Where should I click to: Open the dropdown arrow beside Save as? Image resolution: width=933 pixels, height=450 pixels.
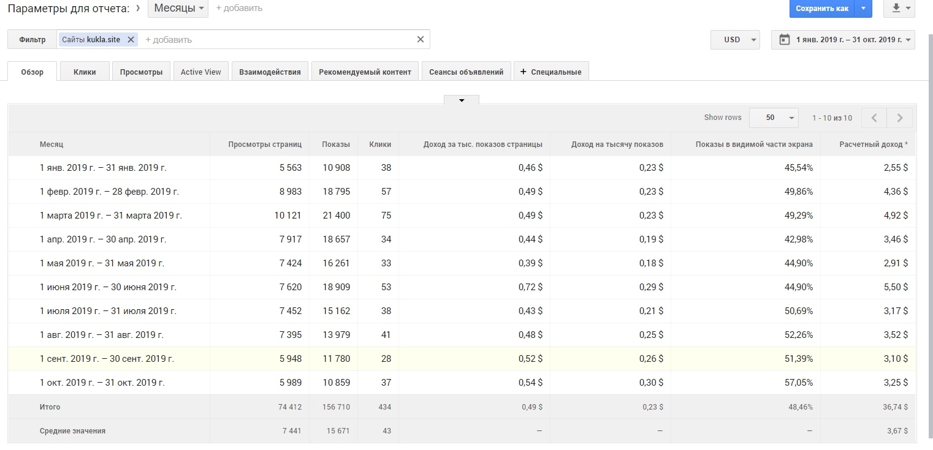click(x=863, y=9)
